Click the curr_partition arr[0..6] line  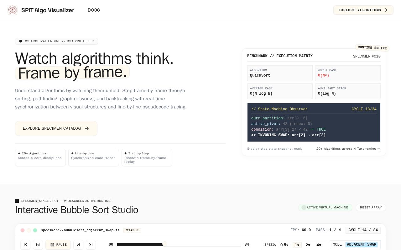point(279,118)
